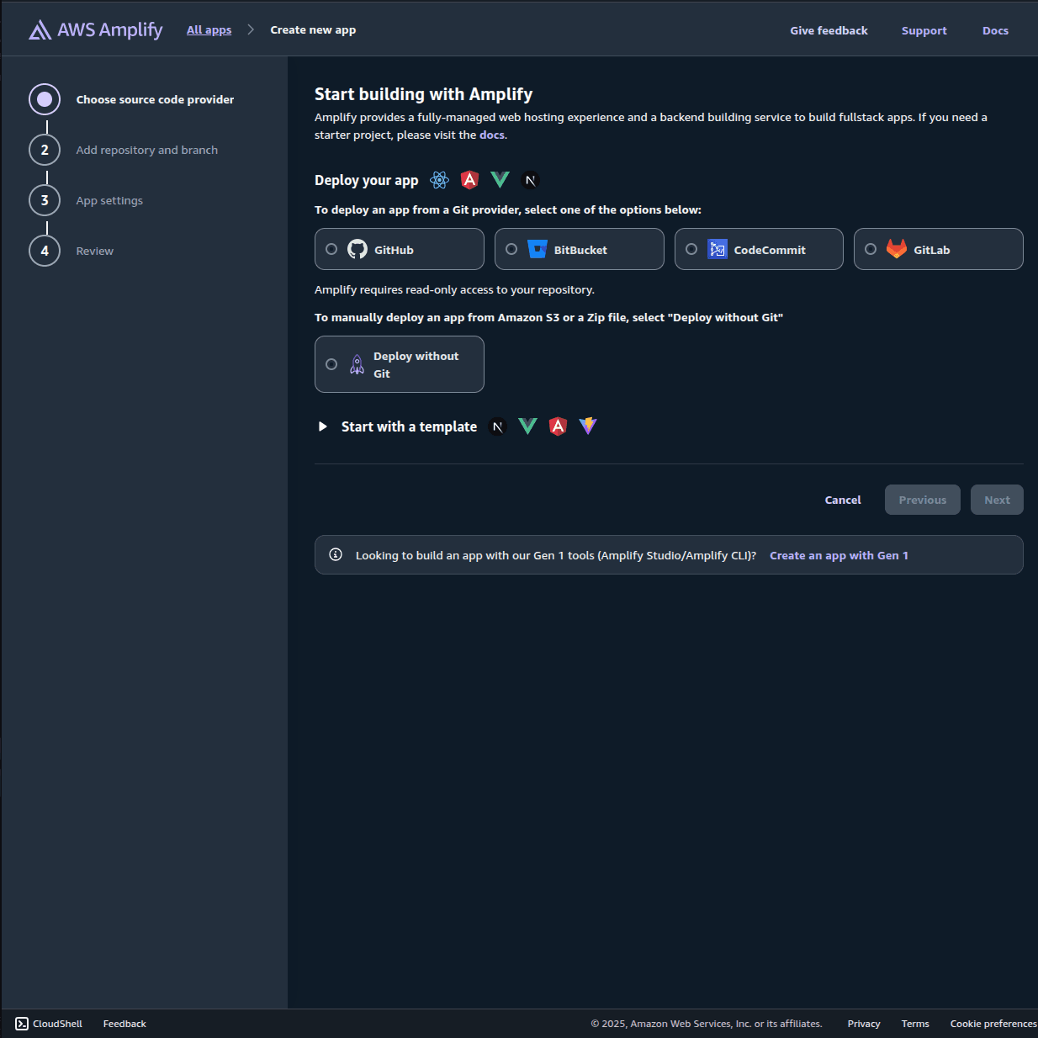Click the GitLab fox icon
Viewport: 1038px width, 1038px height.
pyautogui.click(x=897, y=249)
